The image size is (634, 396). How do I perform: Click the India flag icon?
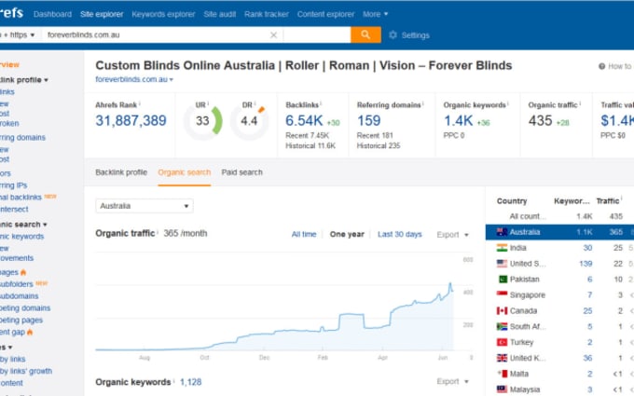tap(502, 248)
